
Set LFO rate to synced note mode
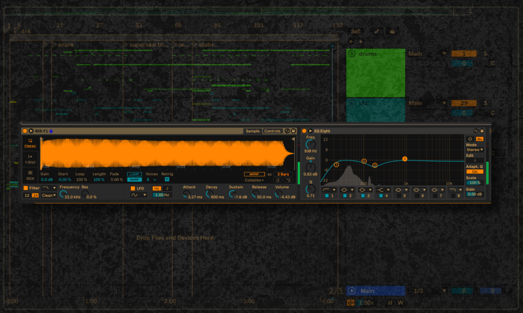167,188
